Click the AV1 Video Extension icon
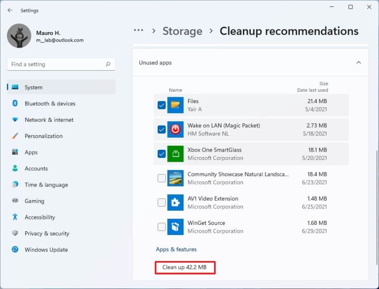The image size is (379, 289). point(175,202)
